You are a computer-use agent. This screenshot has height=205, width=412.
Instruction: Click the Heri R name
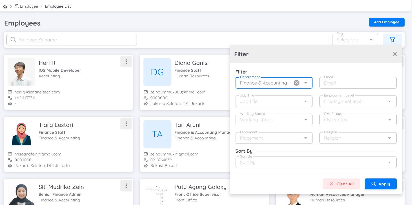(47, 63)
